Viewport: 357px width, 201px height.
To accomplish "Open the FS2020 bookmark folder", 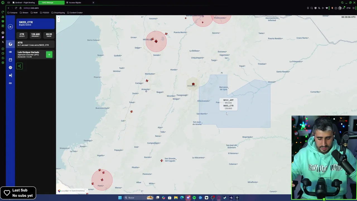I will click(45, 13).
